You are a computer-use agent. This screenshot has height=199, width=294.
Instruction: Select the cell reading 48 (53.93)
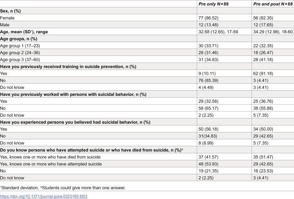(x=208, y=164)
